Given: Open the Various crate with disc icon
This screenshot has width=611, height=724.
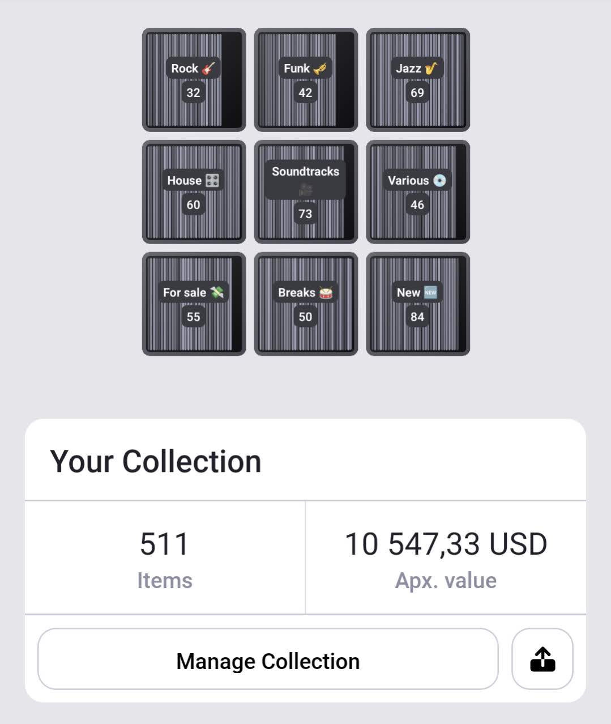Looking at the screenshot, I should (x=418, y=192).
